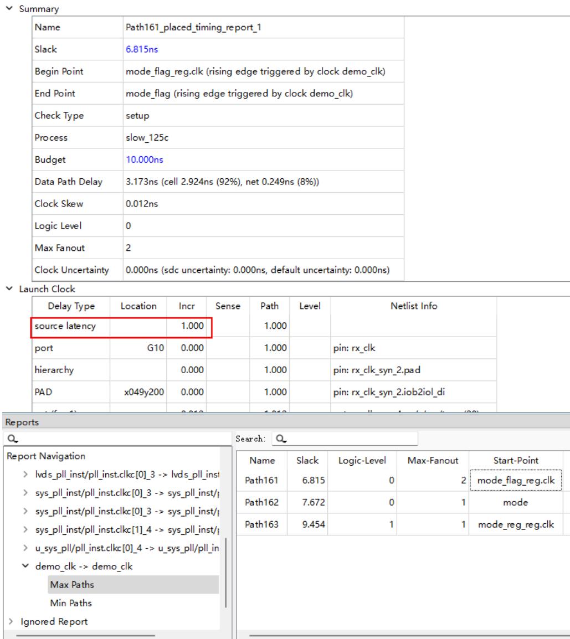Expand the first sys_pll_inst clkc[0]_3 group
Viewport: 570px width, 639px height.
(25, 493)
